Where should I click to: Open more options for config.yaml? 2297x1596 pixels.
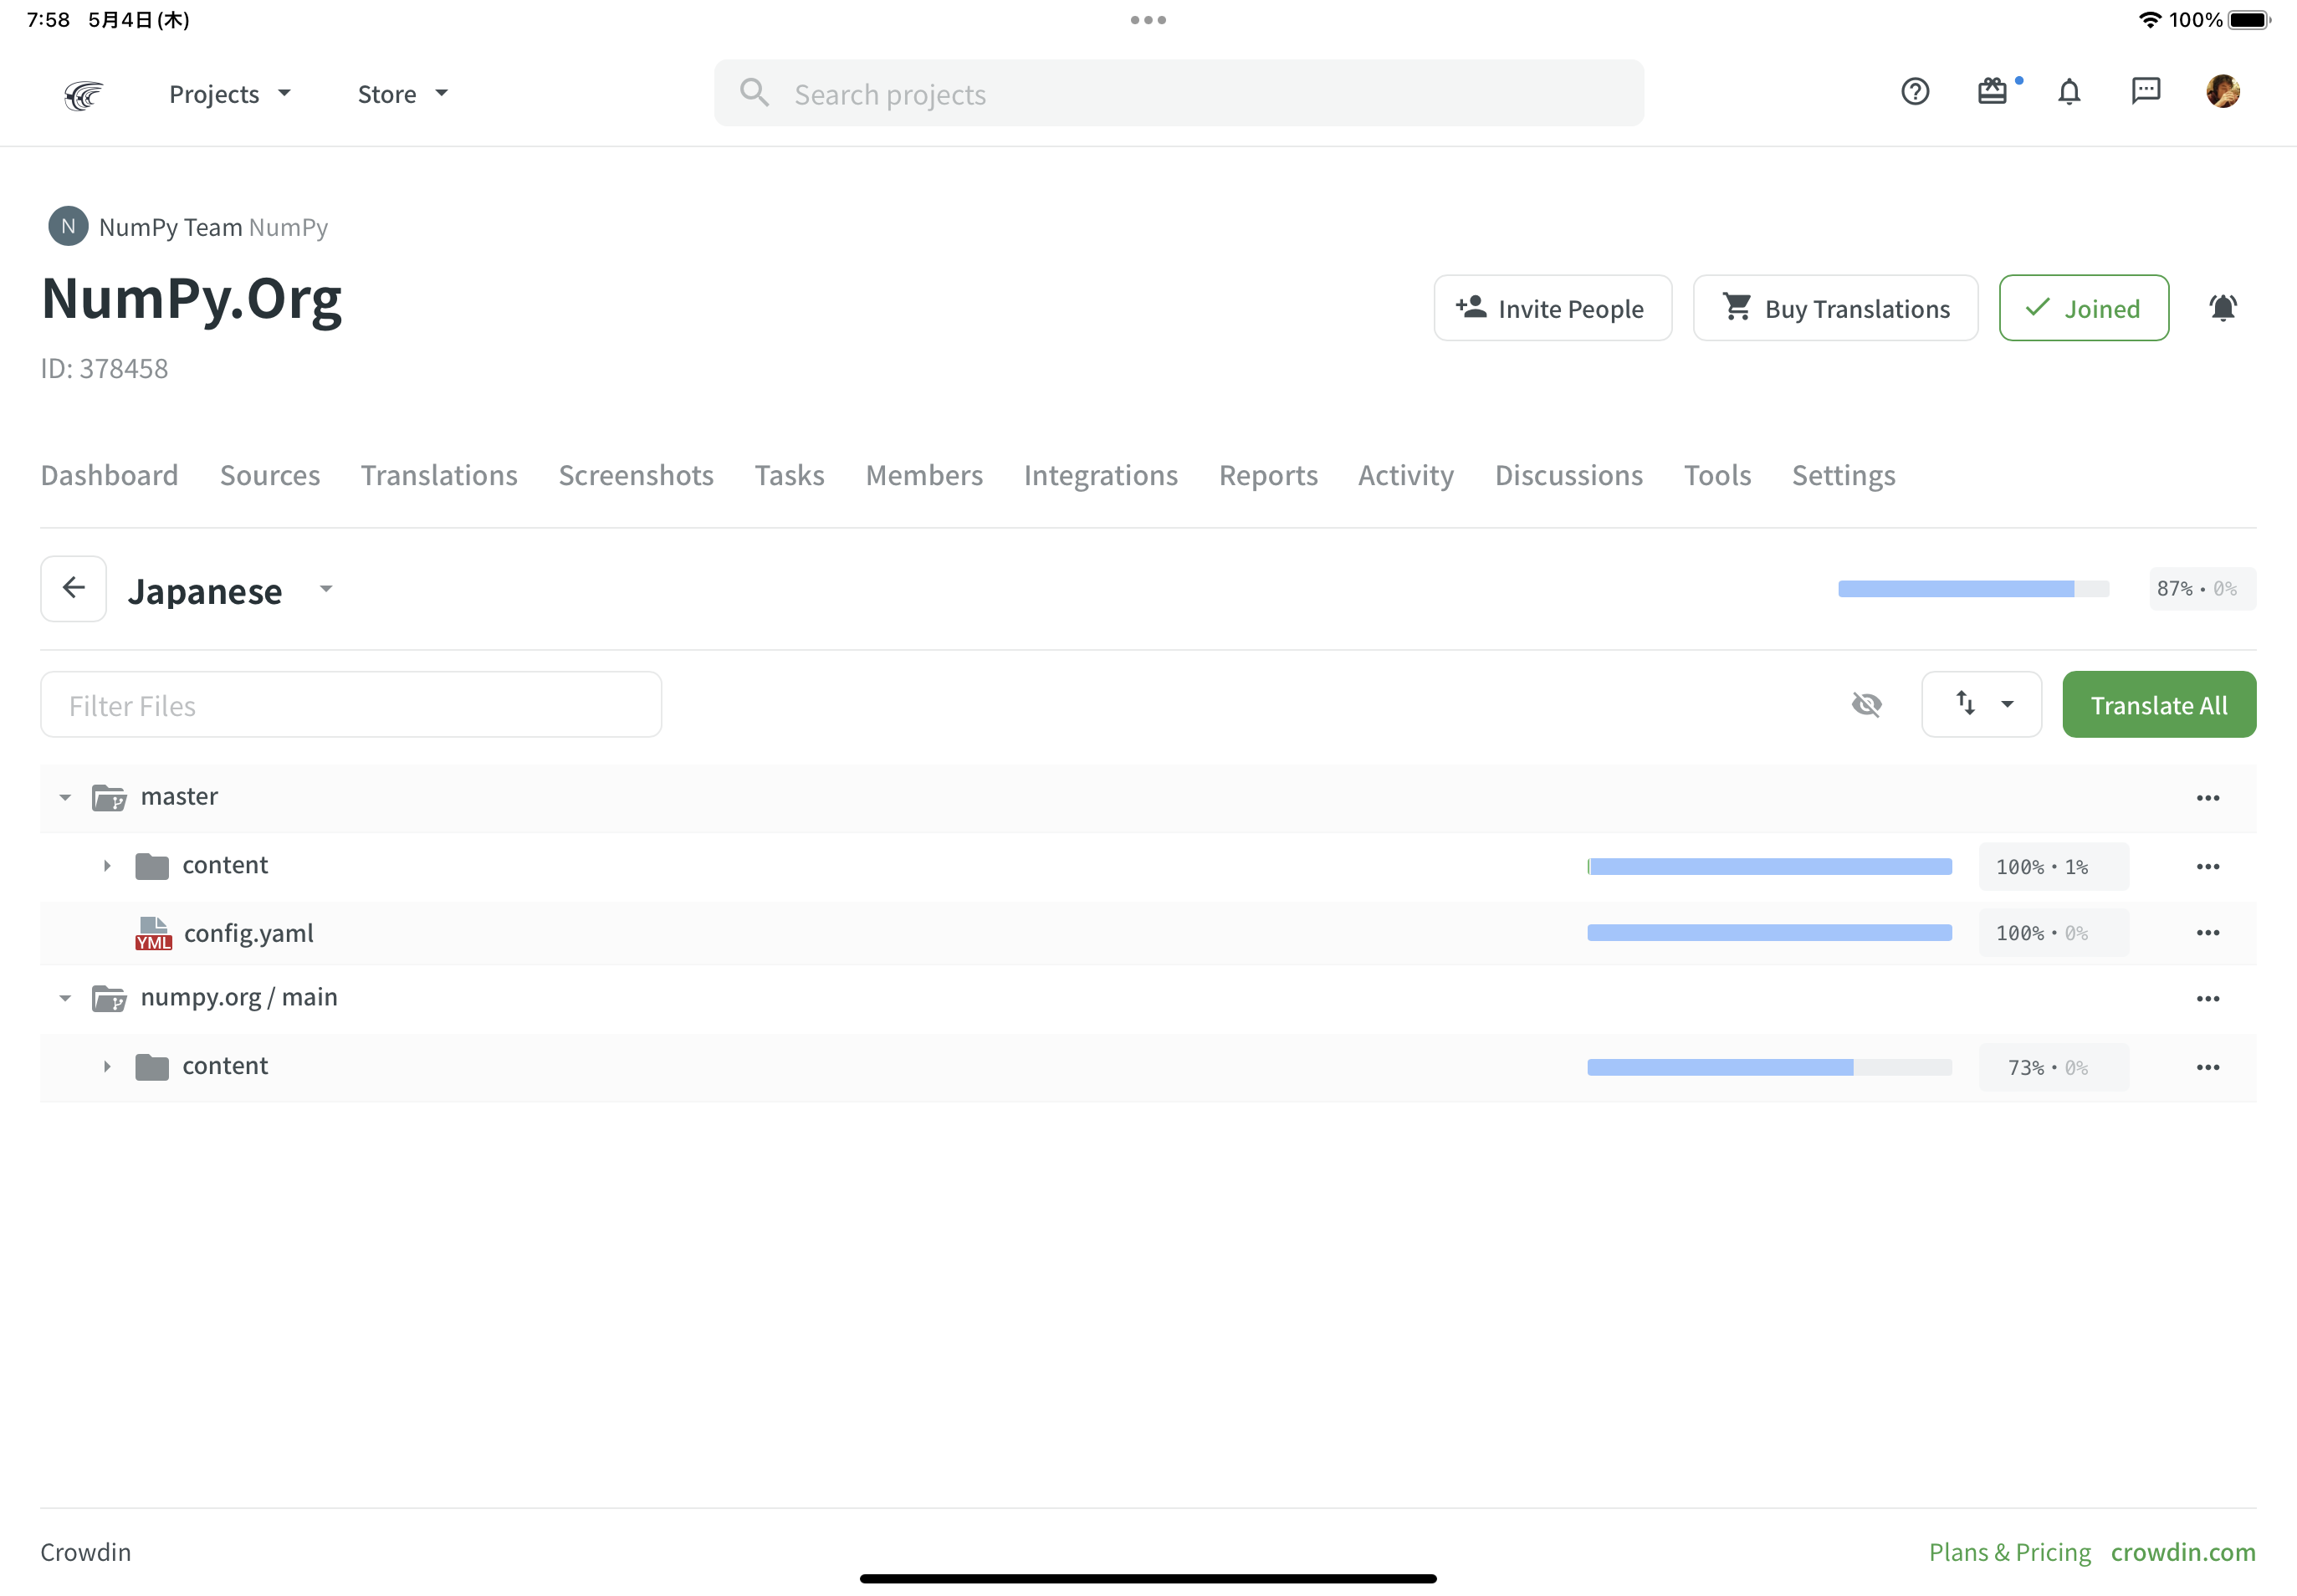(2207, 933)
